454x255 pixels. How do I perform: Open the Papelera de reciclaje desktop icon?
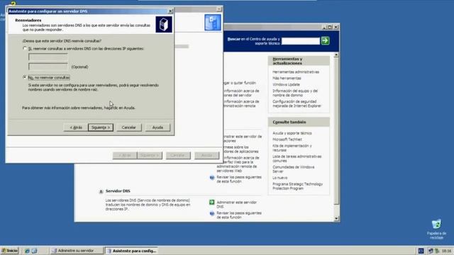(436, 229)
